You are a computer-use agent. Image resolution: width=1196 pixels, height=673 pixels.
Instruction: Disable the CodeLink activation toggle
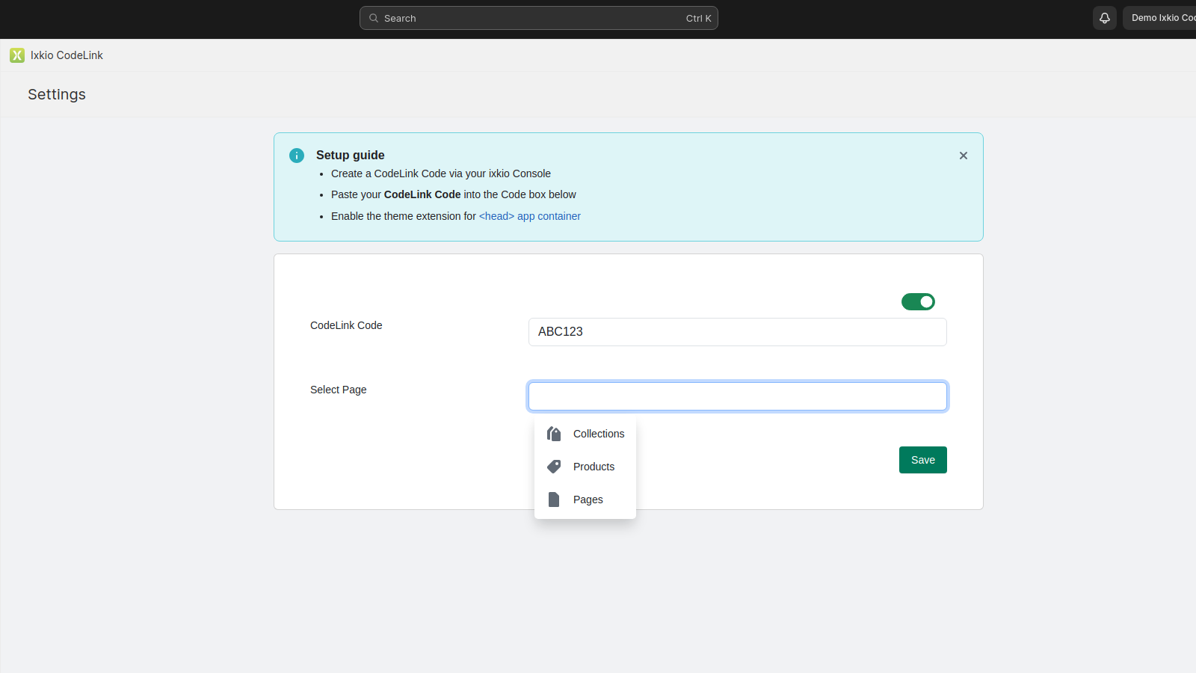tap(918, 301)
